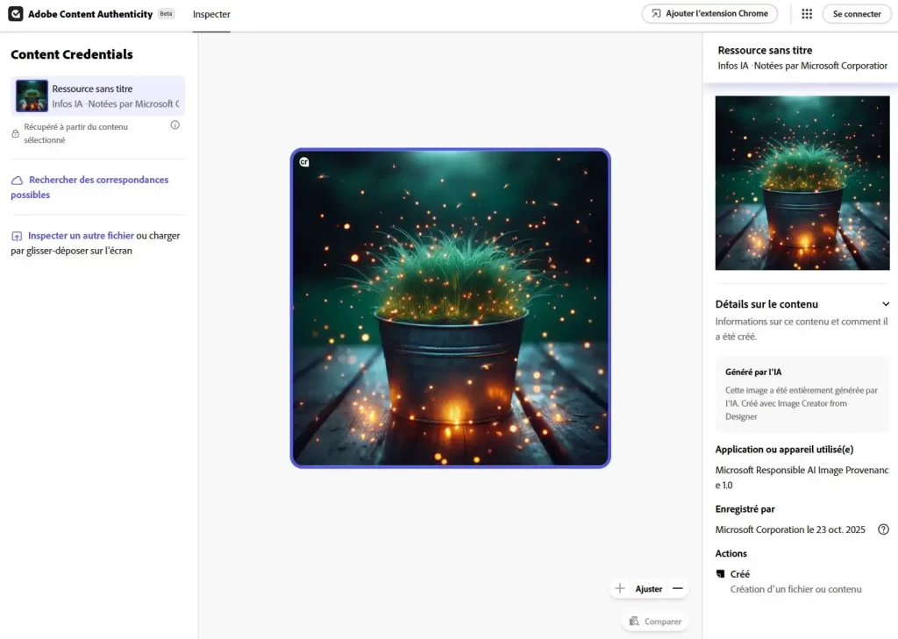The height and width of the screenshot is (639, 898).
Task: Click the help icon next to Microsoft Corporation date
Action: pos(884,529)
